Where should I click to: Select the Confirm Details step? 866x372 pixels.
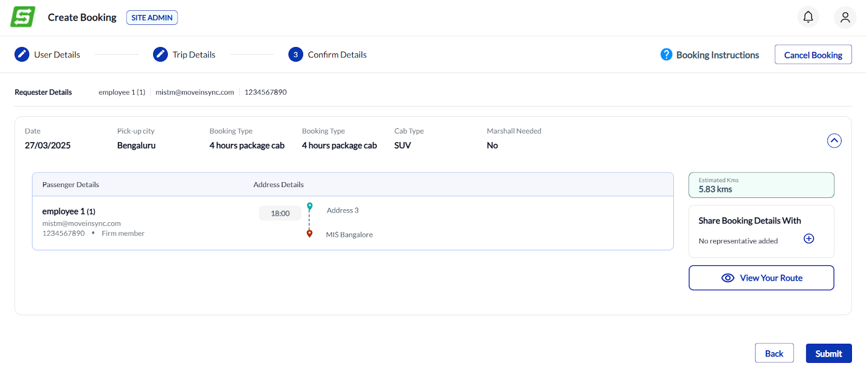pos(337,55)
